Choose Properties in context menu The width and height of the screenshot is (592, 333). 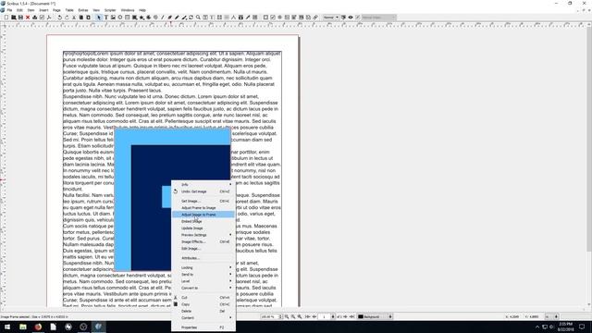[x=203, y=327]
